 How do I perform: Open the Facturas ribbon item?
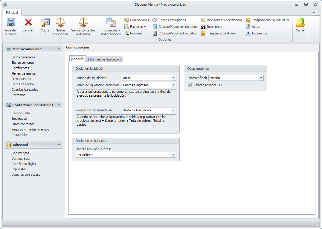tap(135, 27)
